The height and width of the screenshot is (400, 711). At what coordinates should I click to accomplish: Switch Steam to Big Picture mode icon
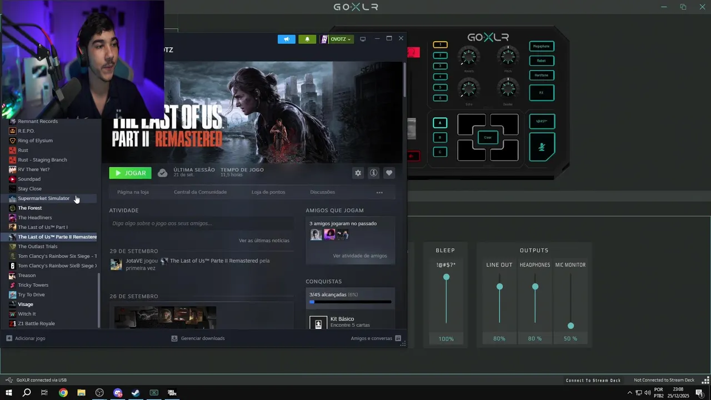click(x=363, y=39)
